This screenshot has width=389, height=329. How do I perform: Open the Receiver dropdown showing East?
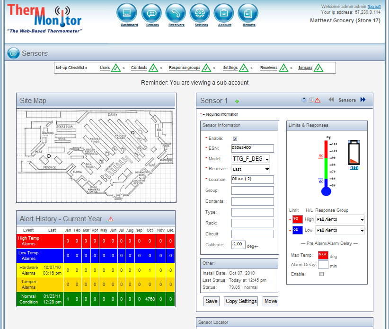coord(250,169)
